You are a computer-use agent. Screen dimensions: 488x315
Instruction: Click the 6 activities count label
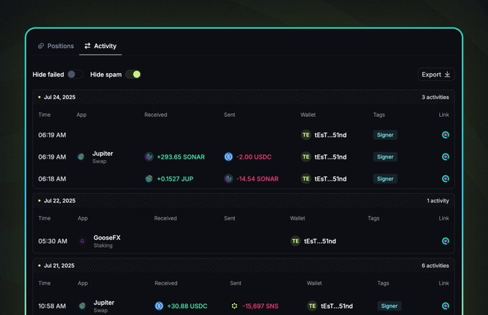coord(435,265)
